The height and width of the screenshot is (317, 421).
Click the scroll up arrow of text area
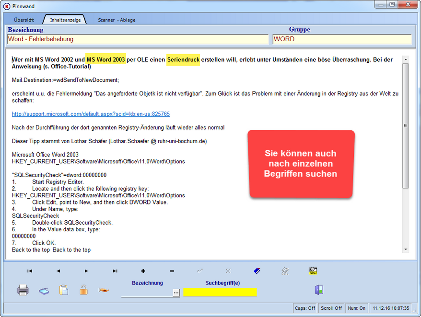point(406,59)
